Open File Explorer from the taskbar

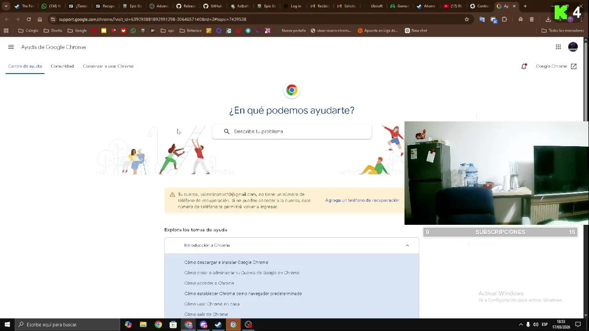(x=143, y=325)
